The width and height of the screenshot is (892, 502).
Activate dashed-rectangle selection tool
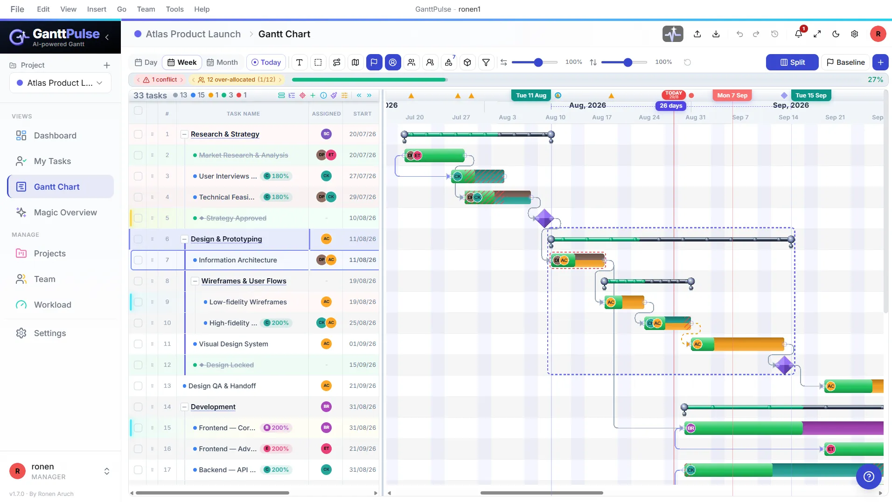pyautogui.click(x=318, y=62)
